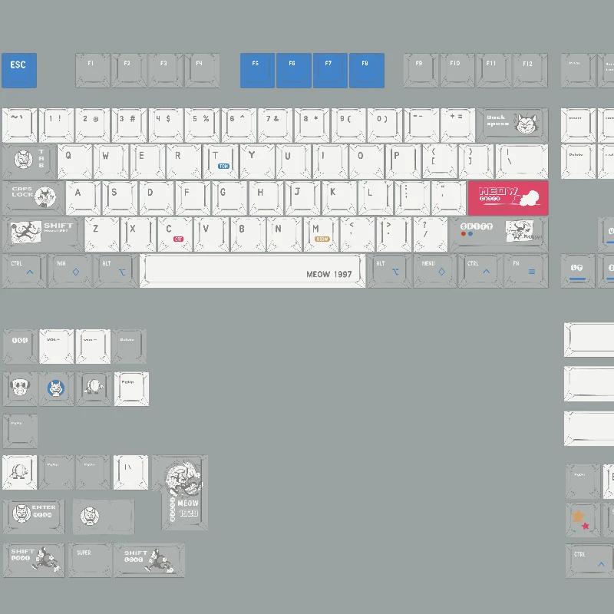614x614 pixels.
Task: Click the TAB keycap with cat face
Action: tap(29, 162)
